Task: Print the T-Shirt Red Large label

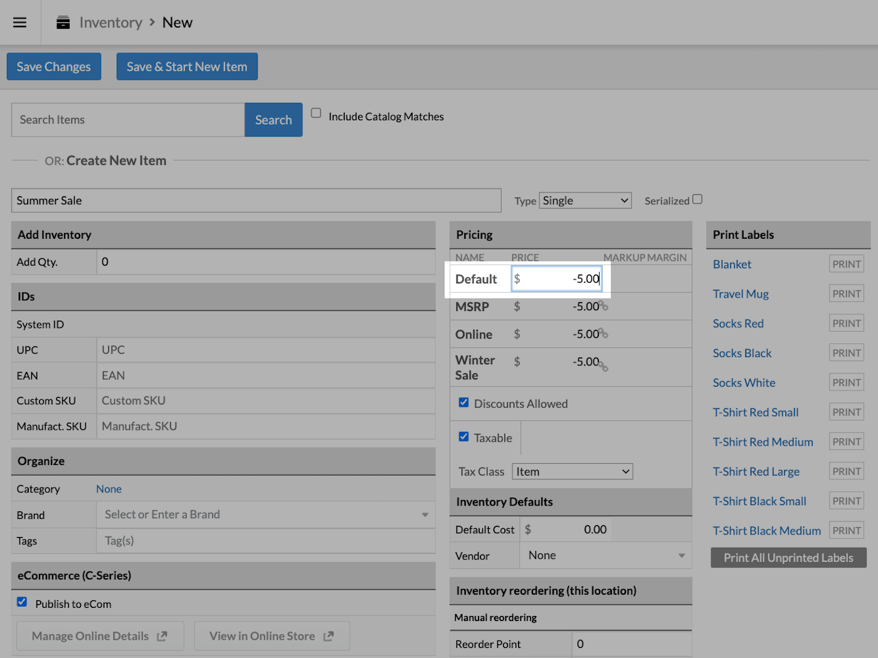Action: pyautogui.click(x=847, y=471)
